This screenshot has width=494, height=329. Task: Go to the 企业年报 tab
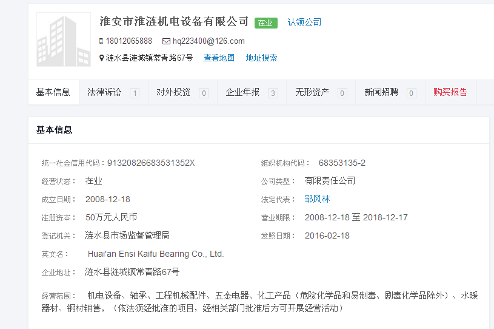(243, 92)
